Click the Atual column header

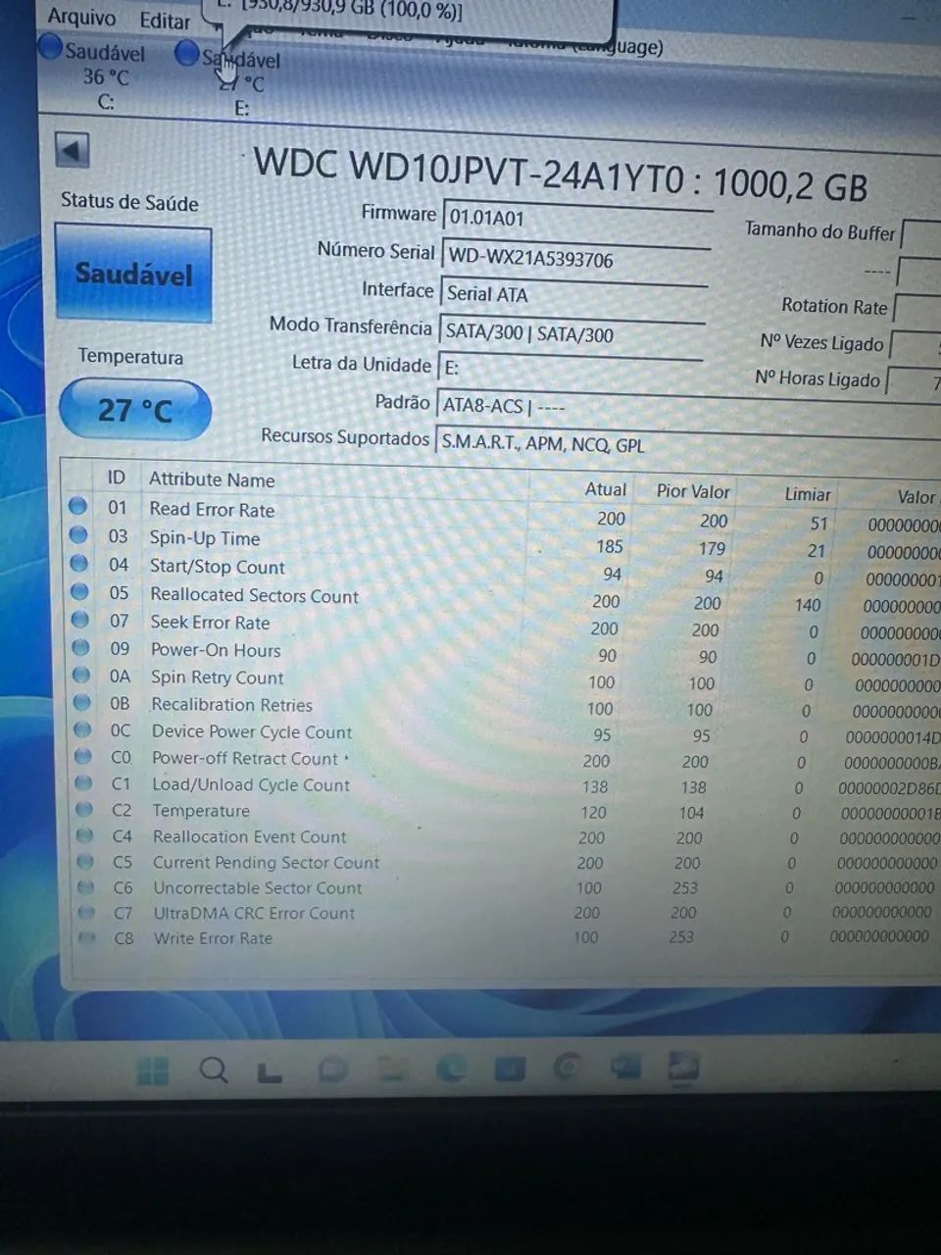[x=606, y=488]
